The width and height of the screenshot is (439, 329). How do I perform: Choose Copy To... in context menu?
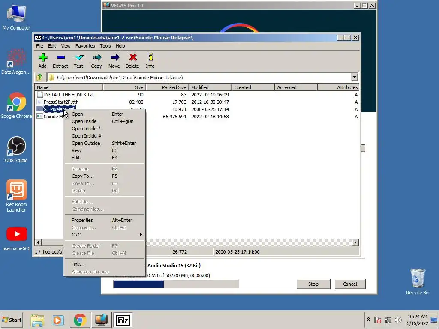click(105, 176)
